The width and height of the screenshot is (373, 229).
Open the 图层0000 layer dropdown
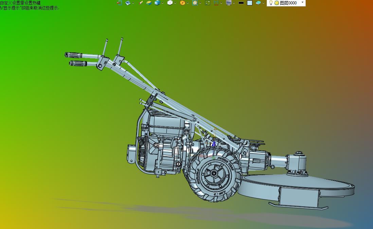coord(303,2)
